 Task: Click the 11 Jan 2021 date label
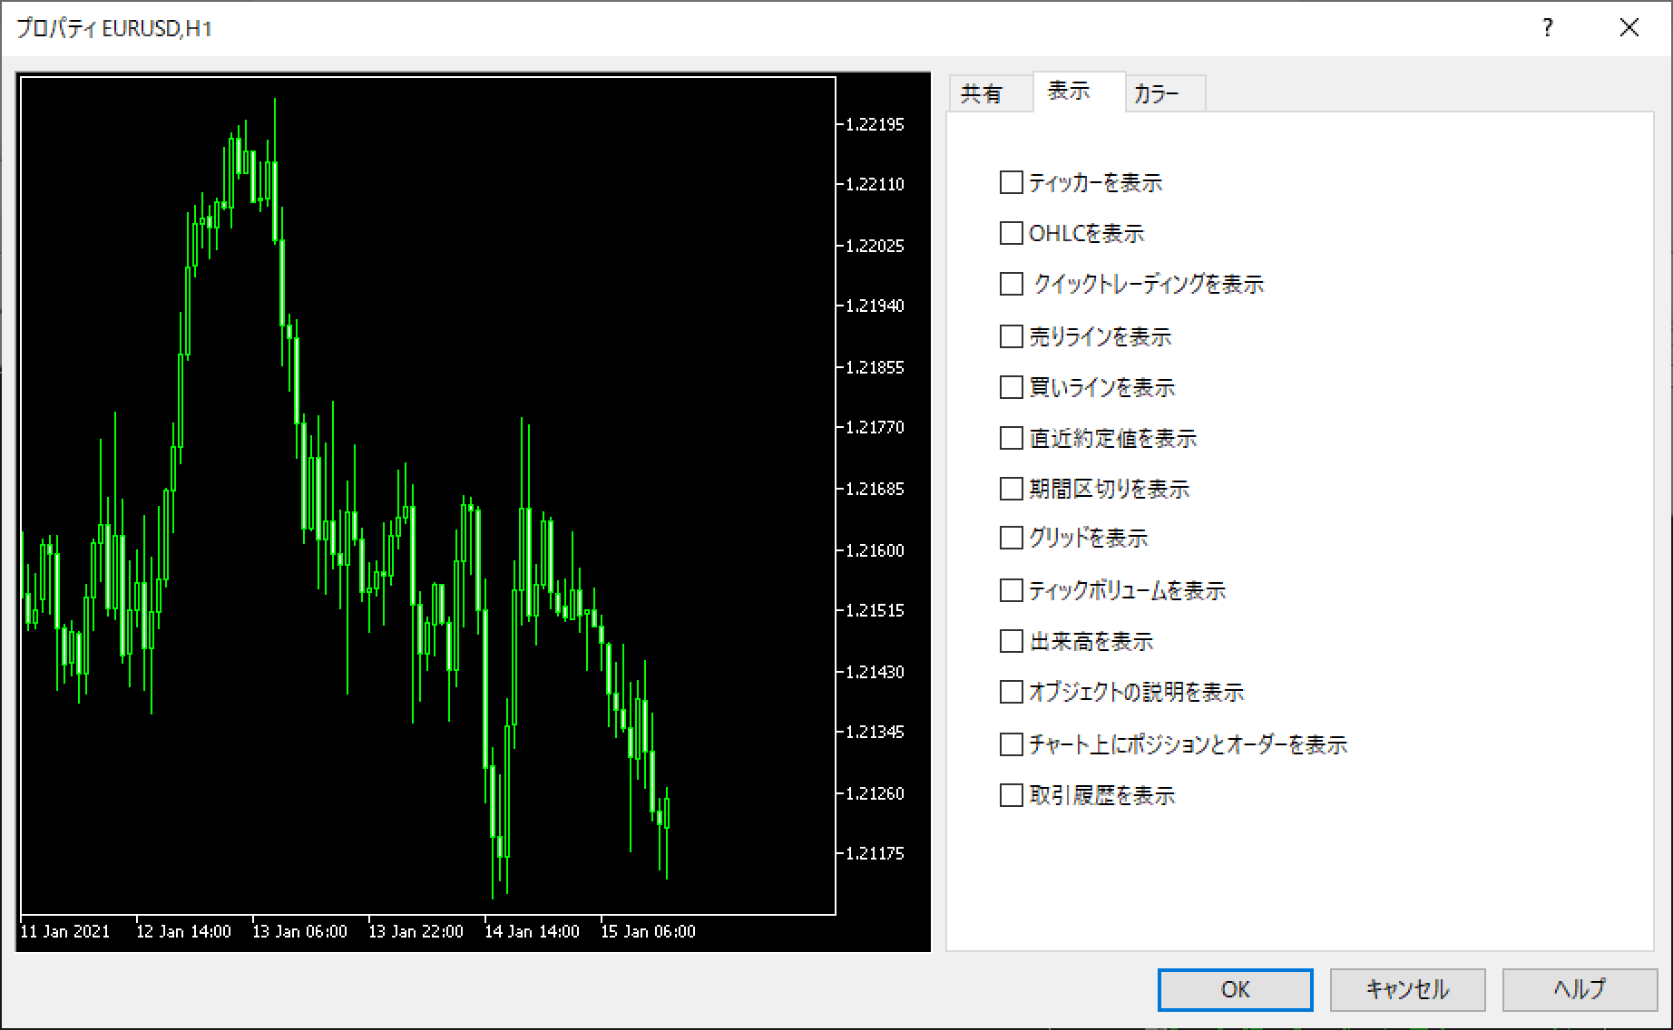[64, 932]
